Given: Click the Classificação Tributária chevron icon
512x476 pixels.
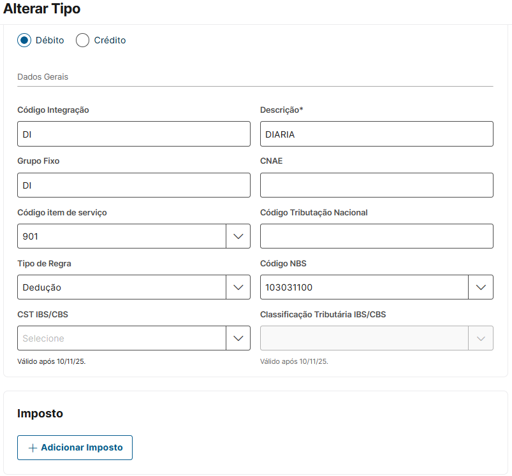Looking at the screenshot, I should (481, 338).
